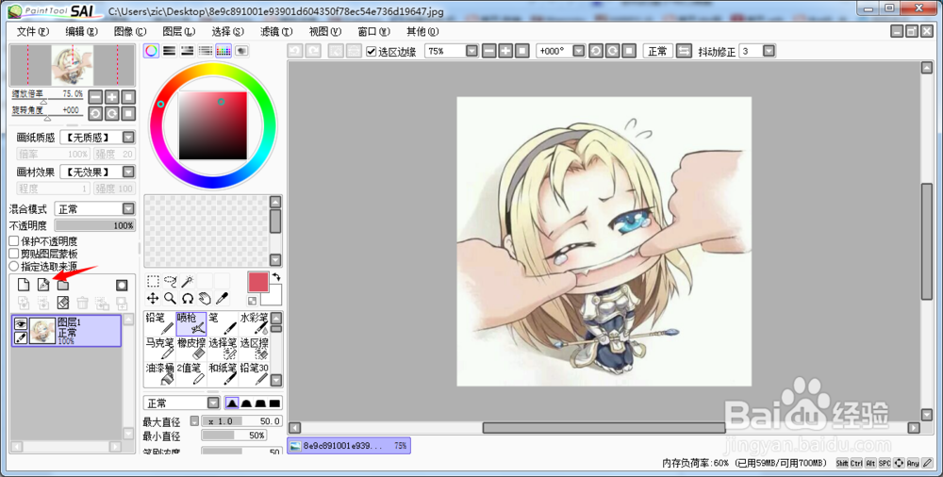This screenshot has width=943, height=477.
Task: Toggle the scratchpad panel
Action: (x=241, y=51)
